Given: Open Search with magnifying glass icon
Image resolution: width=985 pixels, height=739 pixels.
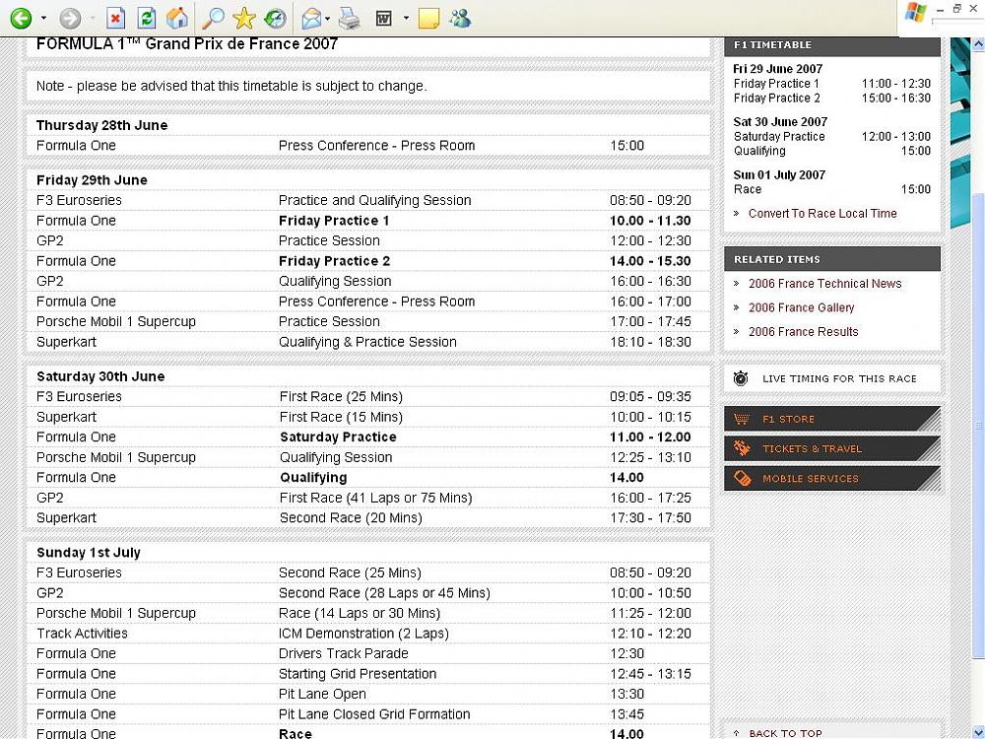Looking at the screenshot, I should [x=213, y=18].
